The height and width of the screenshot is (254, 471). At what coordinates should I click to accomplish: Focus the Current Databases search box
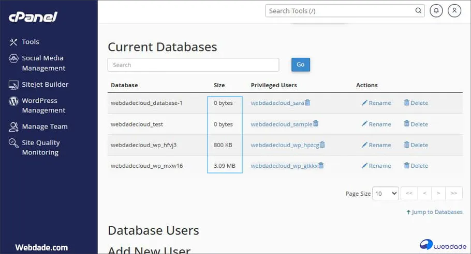point(193,65)
